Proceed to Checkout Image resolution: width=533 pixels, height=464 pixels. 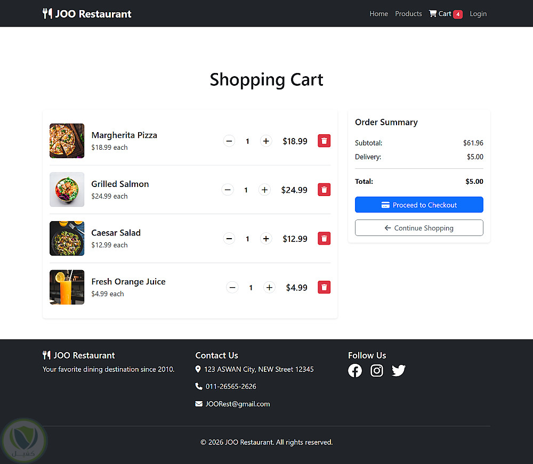coord(419,205)
